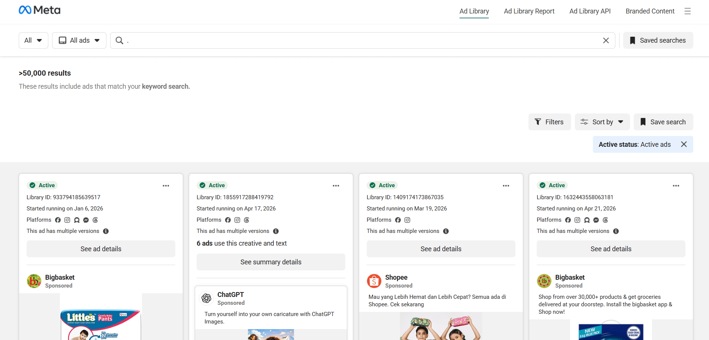Open the Shopee ad image of kids
709x340 pixels.
[441, 327]
